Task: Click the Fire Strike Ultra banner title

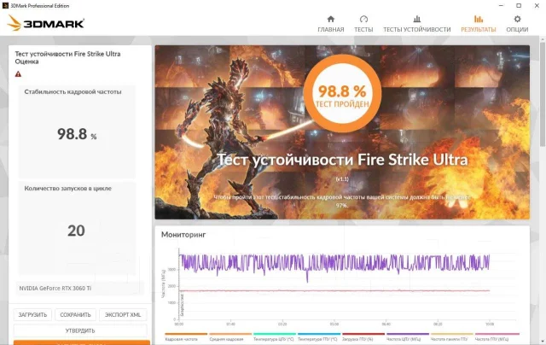Action: point(342,160)
